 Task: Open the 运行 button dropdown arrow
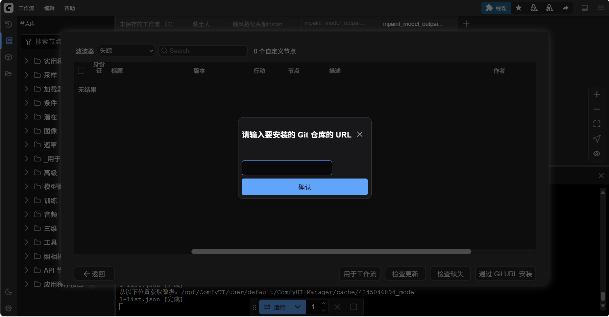pos(298,307)
